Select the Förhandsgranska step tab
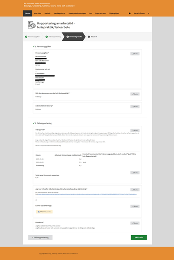 (74, 36)
